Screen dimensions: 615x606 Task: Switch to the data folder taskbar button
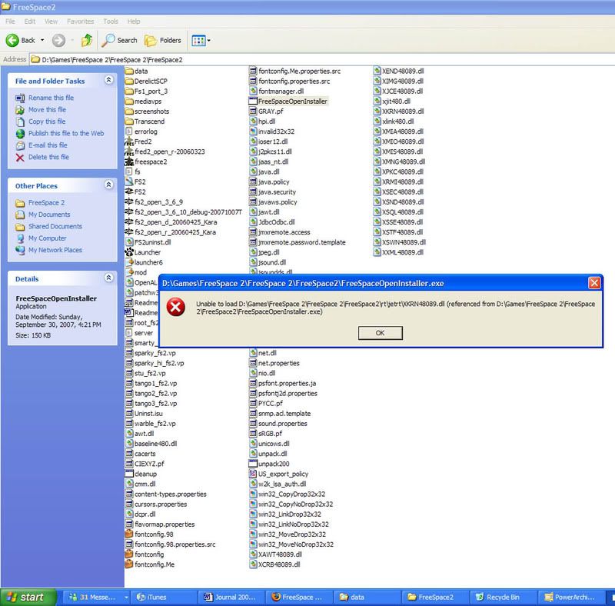point(367,597)
